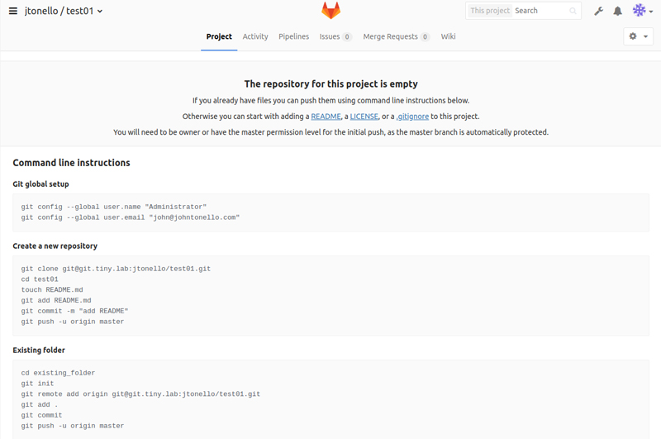Click the 'git clone git@git.tiny.lab' line
The height and width of the screenshot is (439, 661).
[116, 269]
